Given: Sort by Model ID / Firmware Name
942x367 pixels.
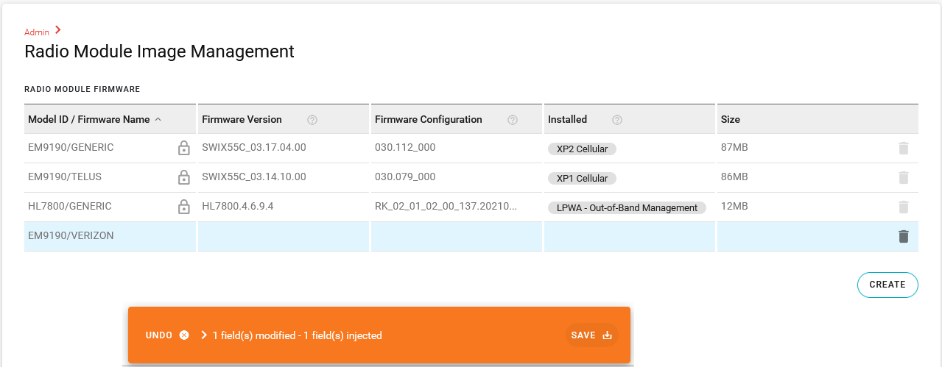Looking at the screenshot, I should [88, 119].
